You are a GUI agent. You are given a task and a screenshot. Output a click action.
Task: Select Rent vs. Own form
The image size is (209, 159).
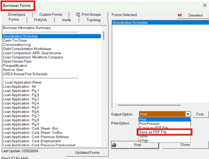pyautogui.click(x=52, y=70)
